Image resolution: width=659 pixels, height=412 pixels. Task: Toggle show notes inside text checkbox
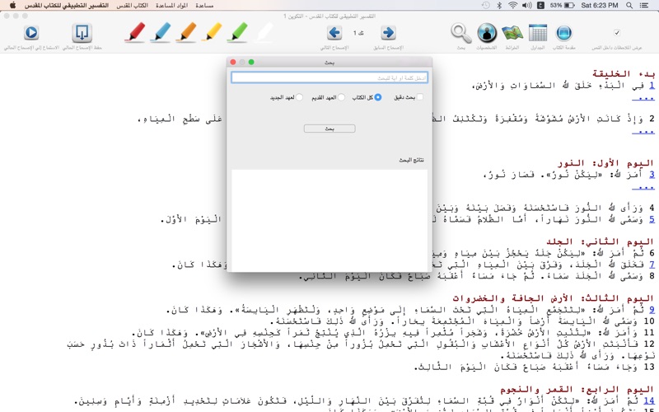(616, 32)
